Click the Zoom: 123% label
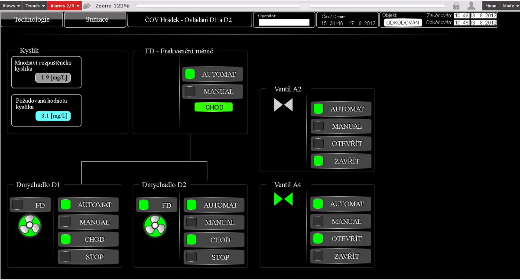Screen dimensions: 520x280 [112, 6]
